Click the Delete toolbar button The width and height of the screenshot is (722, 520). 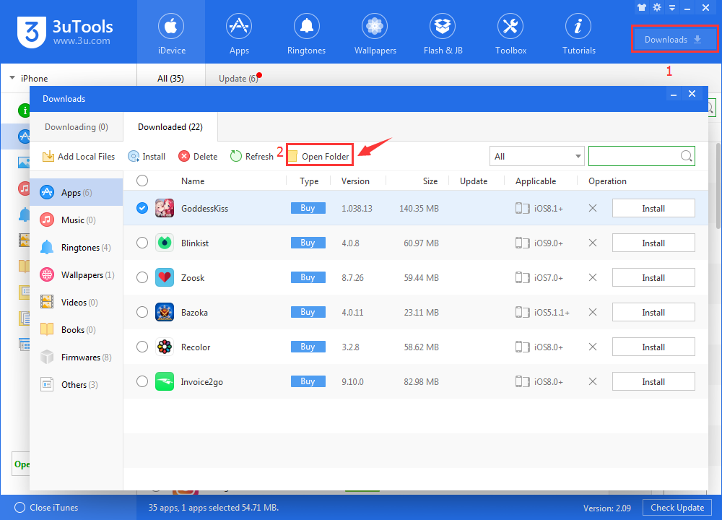pyautogui.click(x=198, y=157)
